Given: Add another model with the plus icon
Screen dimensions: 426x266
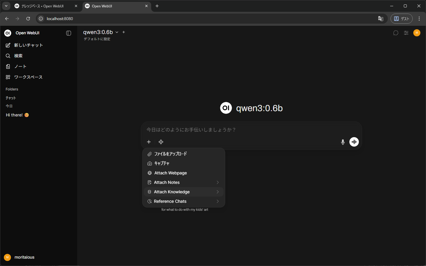Looking at the screenshot, I should point(124,32).
